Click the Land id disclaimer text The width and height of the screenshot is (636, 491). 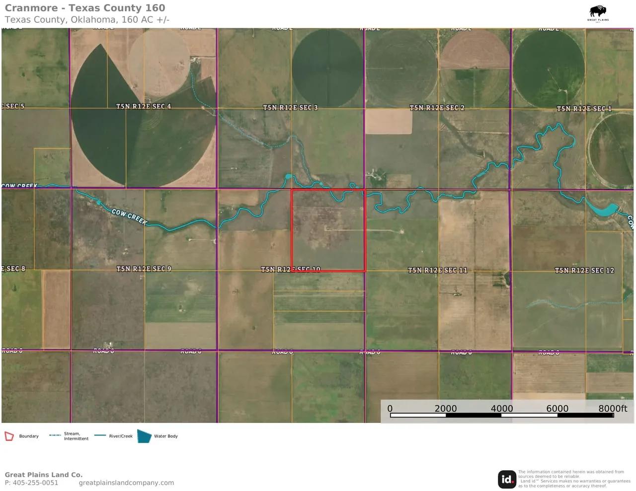pos(574,479)
